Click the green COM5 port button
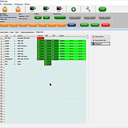Screen dimensions: 128x128 point(102,9)
